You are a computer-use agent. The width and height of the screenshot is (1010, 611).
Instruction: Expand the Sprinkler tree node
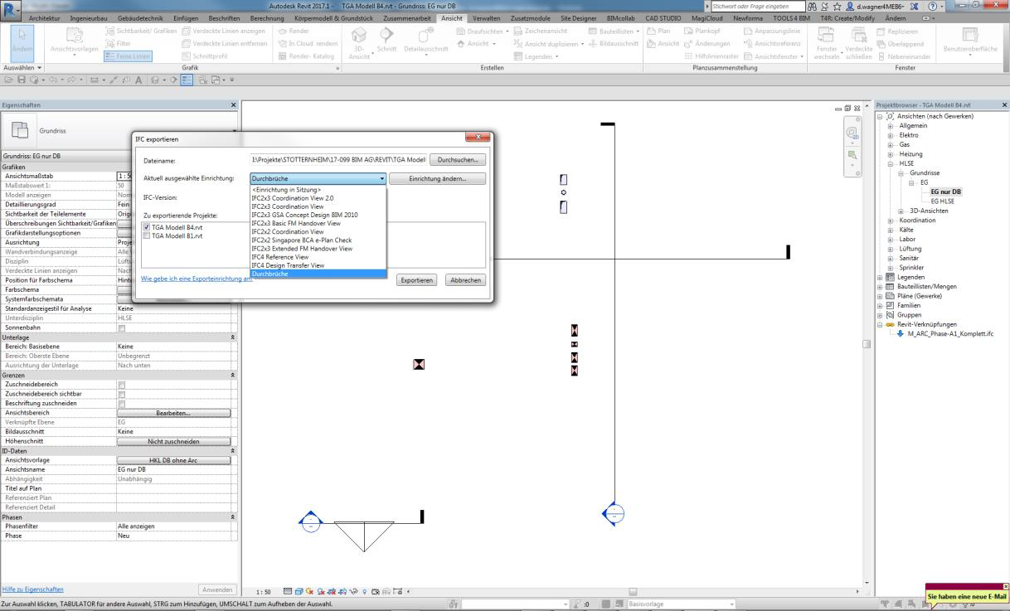pyautogui.click(x=891, y=268)
